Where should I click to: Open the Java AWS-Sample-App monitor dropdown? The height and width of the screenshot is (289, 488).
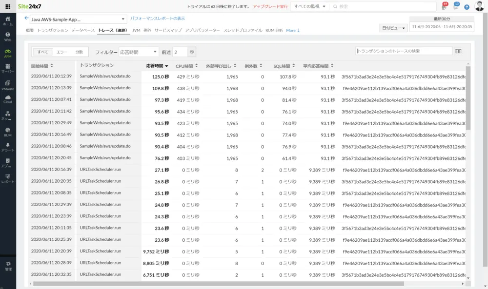(79, 19)
